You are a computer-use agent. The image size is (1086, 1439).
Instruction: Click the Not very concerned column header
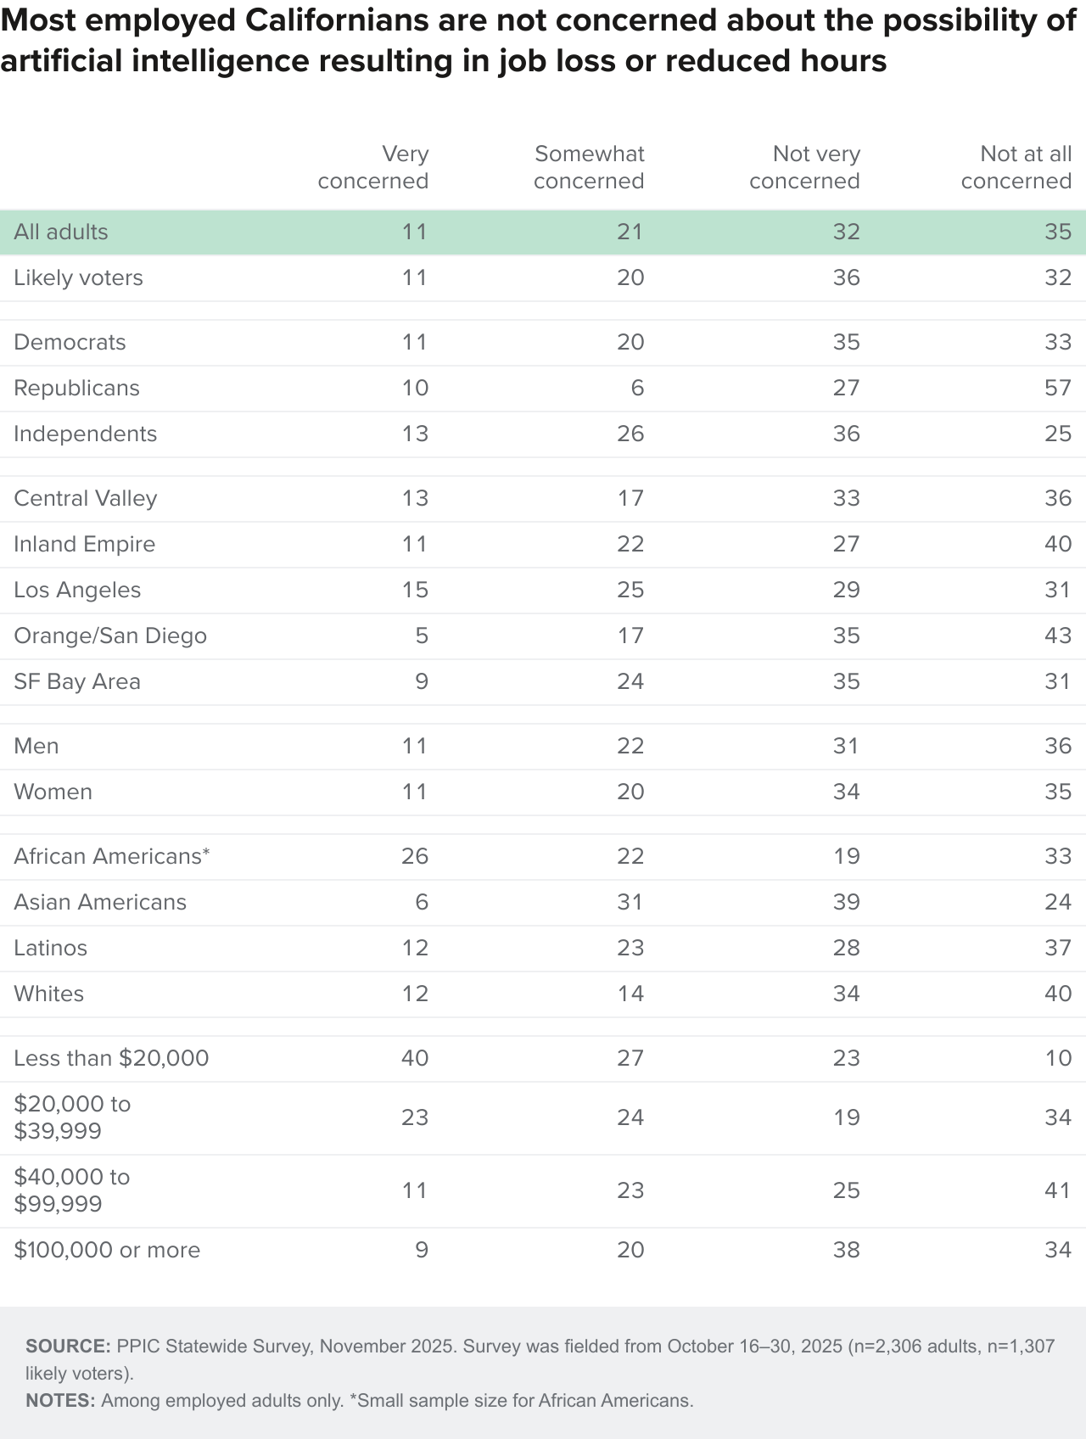pyautogui.click(x=804, y=167)
